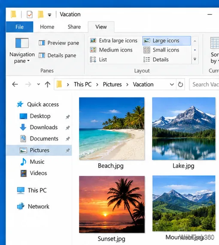Click the Beach.jpg file name
The height and width of the screenshot is (245, 219).
point(111,166)
